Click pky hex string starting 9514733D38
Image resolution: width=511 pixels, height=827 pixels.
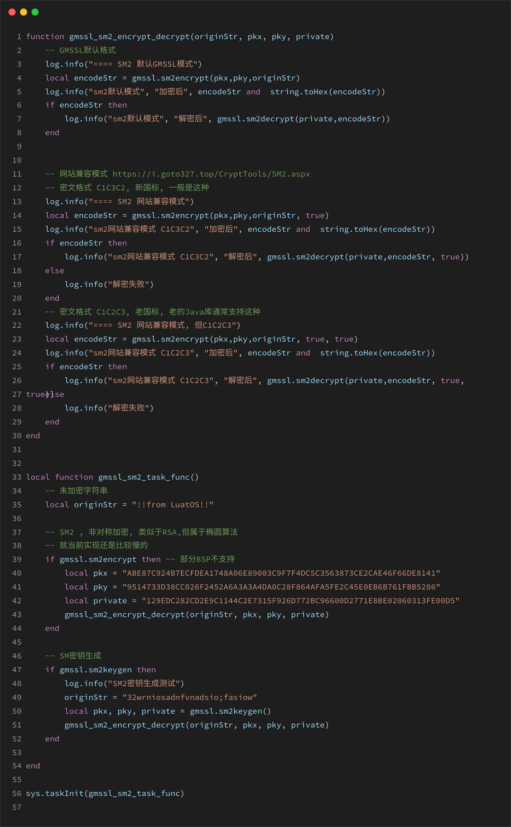[281, 587]
